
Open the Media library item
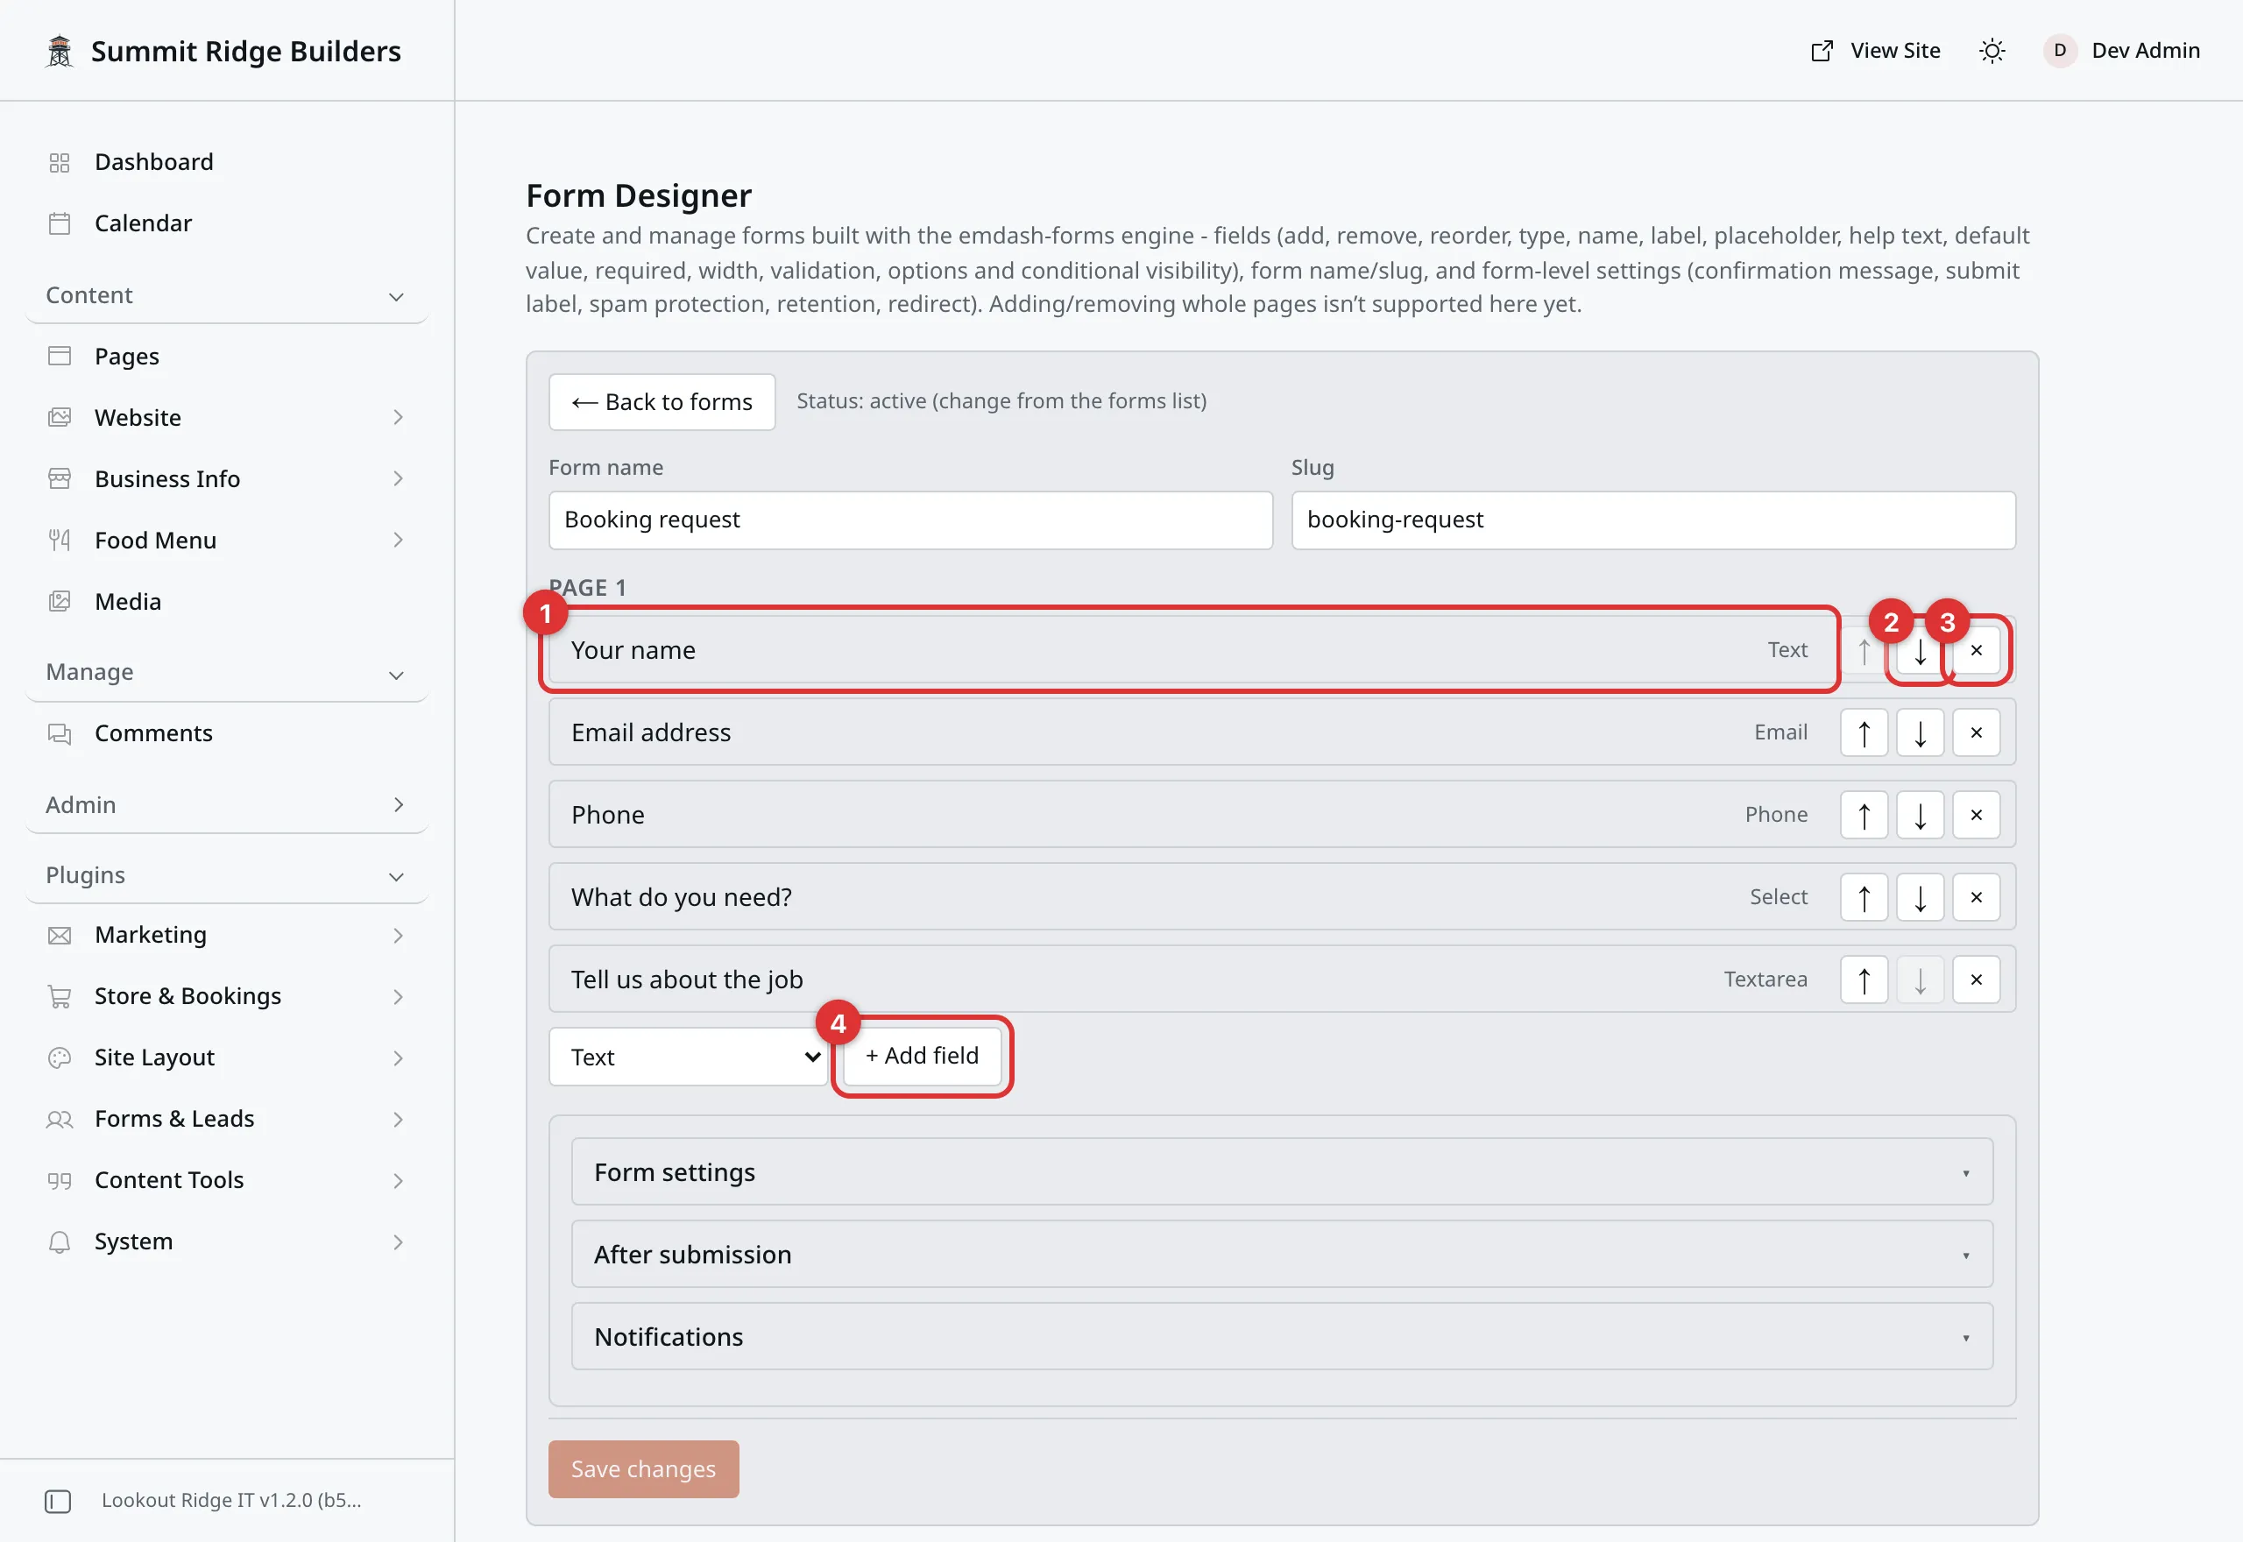[227, 602]
